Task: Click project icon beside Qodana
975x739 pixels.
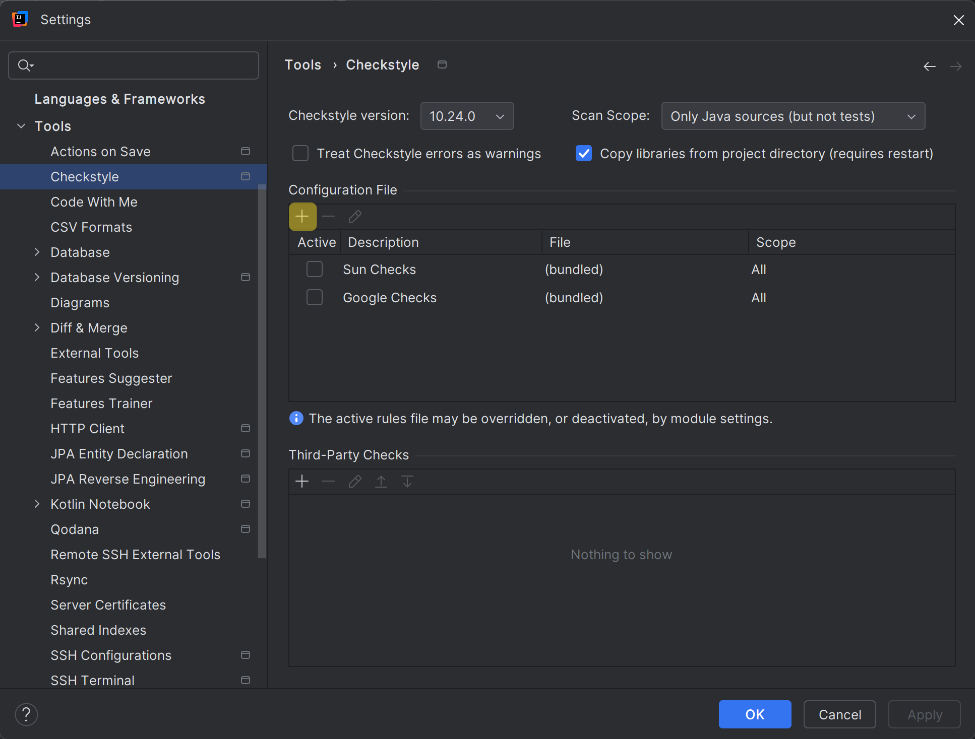Action: pyautogui.click(x=246, y=529)
